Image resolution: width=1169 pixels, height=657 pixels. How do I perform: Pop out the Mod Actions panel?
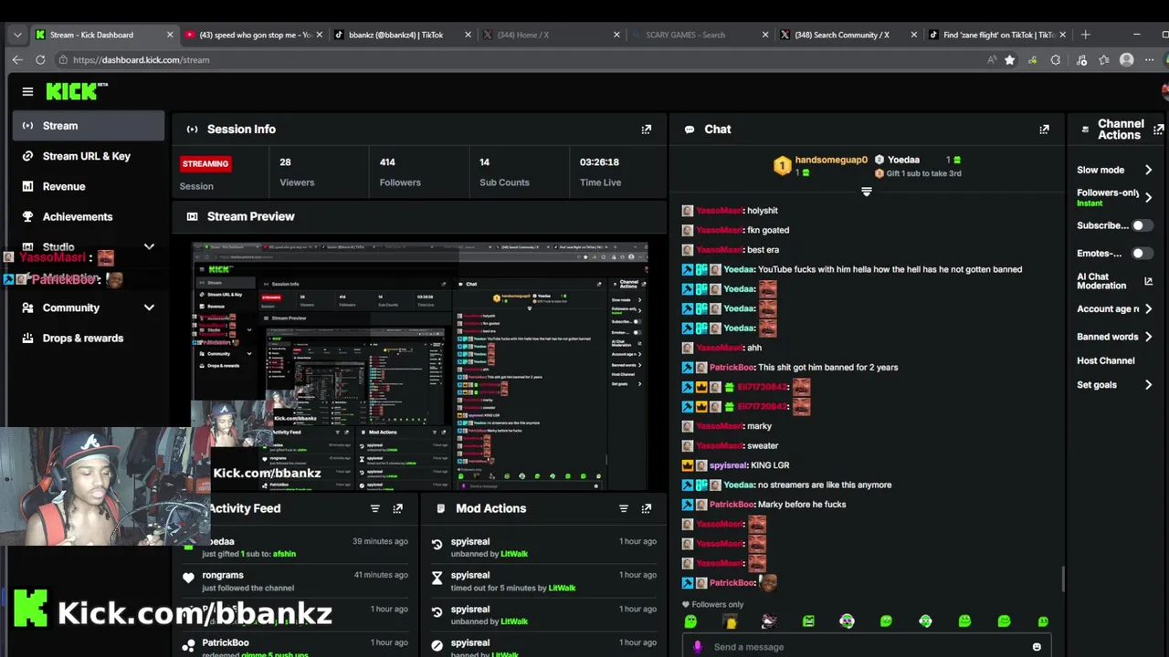coord(647,508)
